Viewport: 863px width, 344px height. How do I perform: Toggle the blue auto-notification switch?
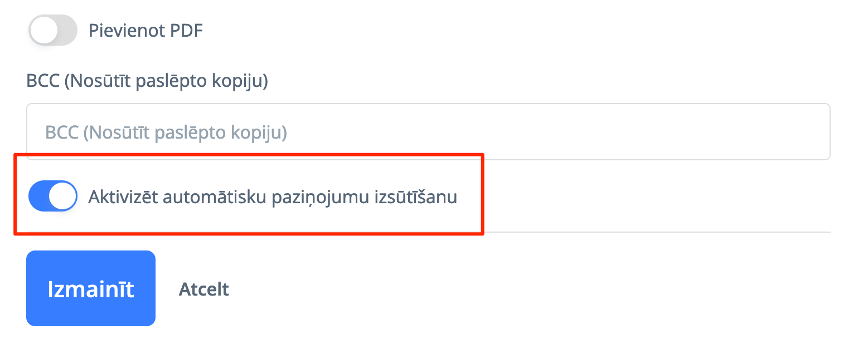52,196
